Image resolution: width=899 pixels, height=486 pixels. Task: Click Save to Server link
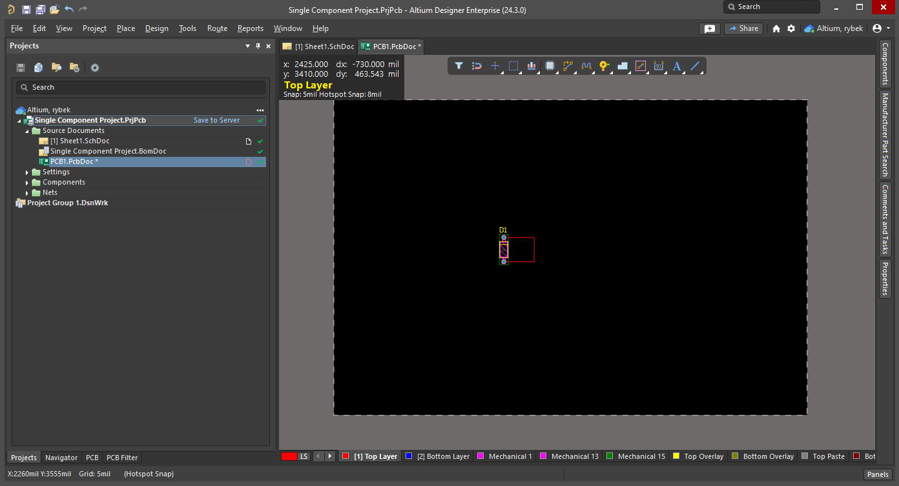tap(216, 121)
